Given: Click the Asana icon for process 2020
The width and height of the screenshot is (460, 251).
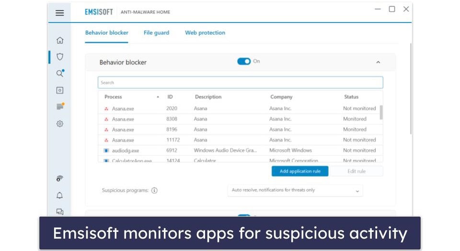Looking at the screenshot, I should click(106, 109).
